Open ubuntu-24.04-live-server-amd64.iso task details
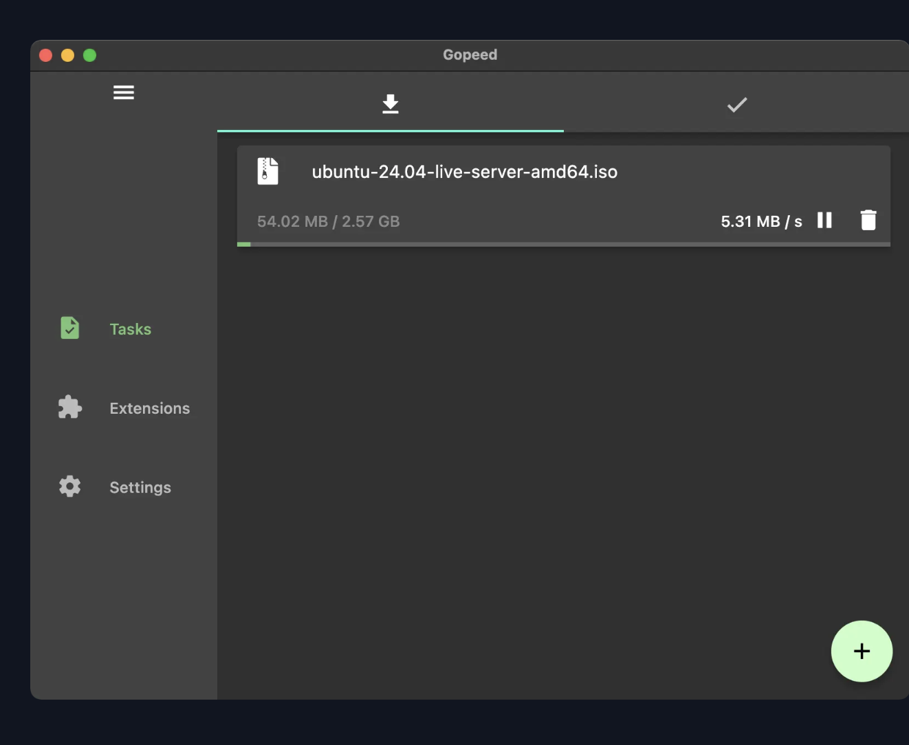The image size is (909, 745). pyautogui.click(x=464, y=172)
